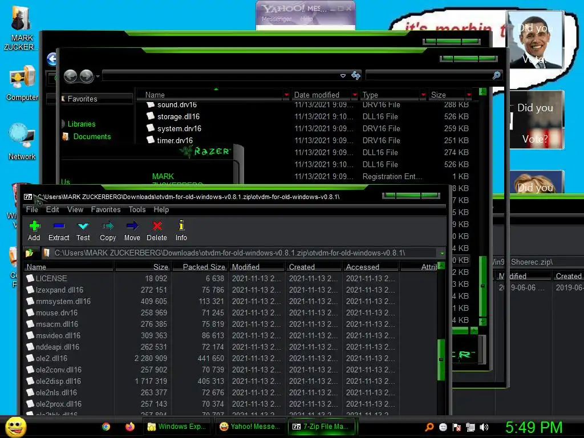
Task: Switch to Windows Explorer taskbar button
Action: 177,427
